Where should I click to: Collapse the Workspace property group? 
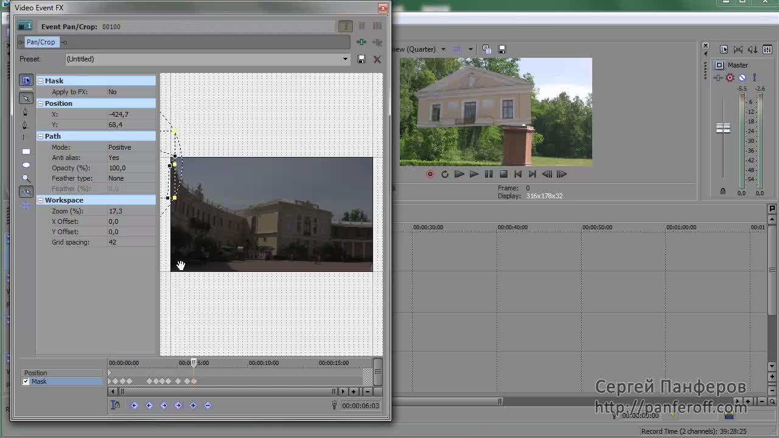40,200
